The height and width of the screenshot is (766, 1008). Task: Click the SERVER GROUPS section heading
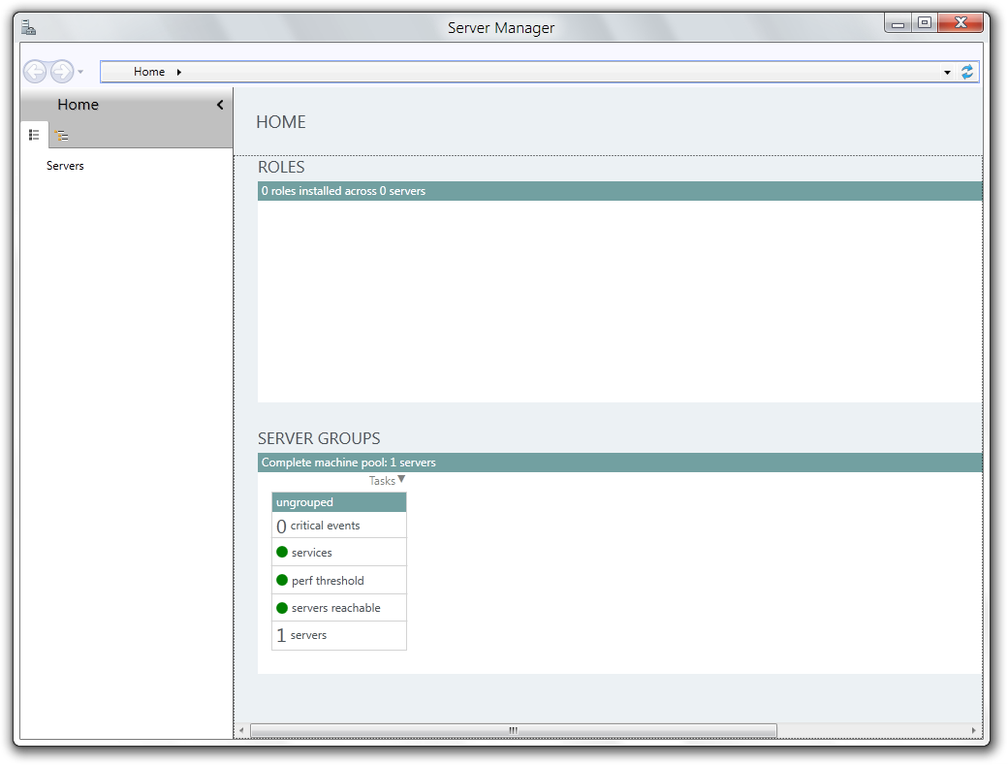click(319, 438)
